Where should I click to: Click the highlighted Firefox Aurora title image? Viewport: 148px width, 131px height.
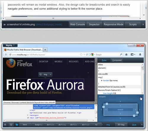pos(45,84)
